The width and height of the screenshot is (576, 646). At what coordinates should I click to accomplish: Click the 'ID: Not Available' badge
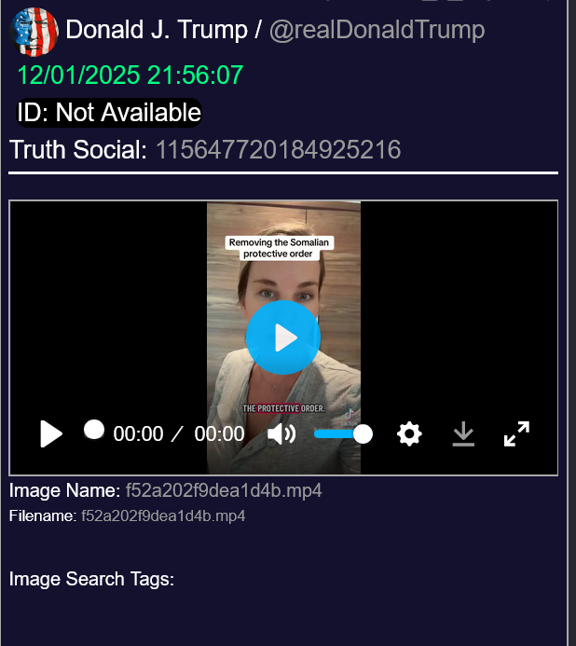point(109,113)
